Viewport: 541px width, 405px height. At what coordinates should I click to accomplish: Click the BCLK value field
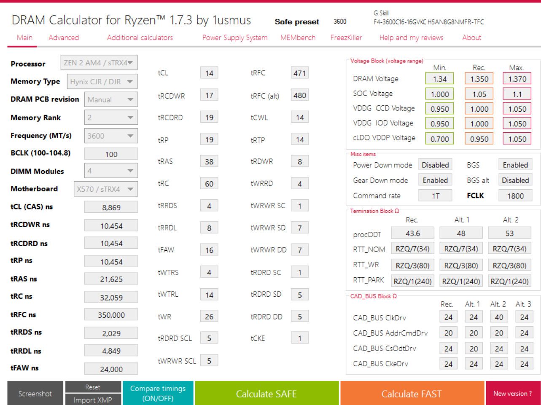coord(111,154)
